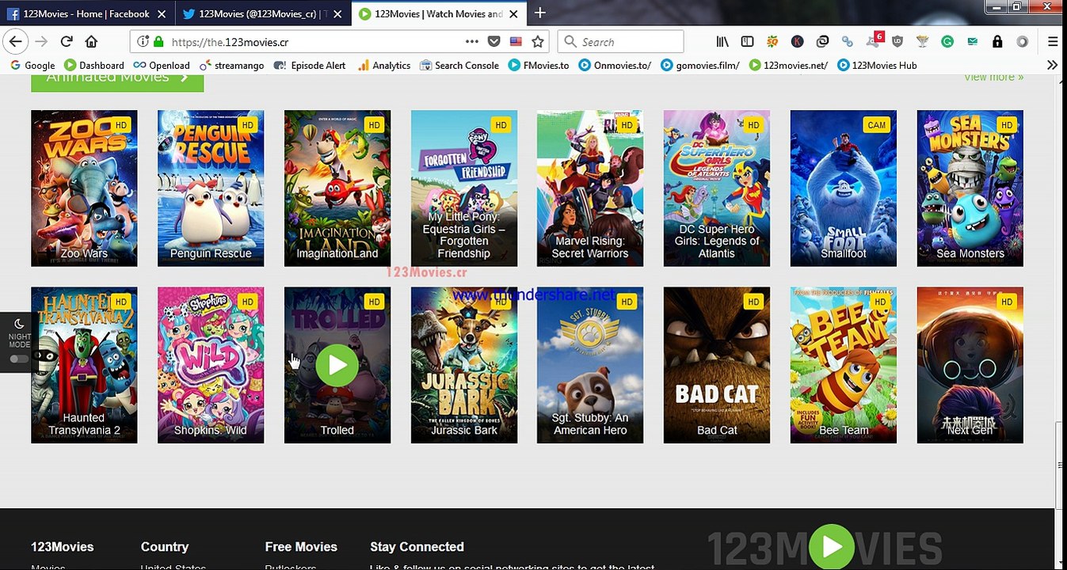Click the Country footer heading

(x=165, y=547)
